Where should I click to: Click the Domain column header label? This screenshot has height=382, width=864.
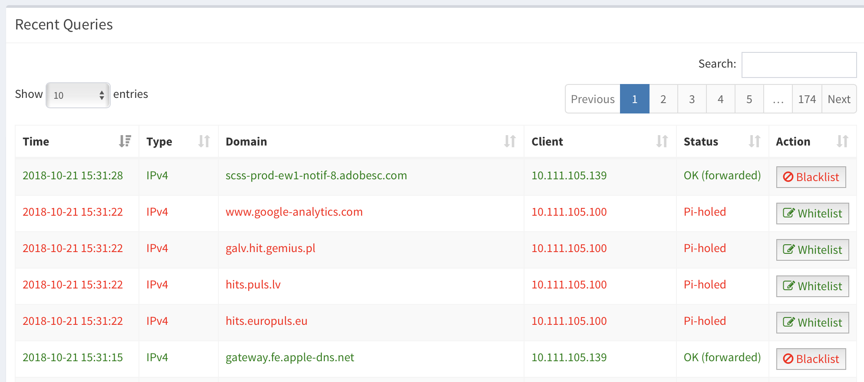point(246,142)
